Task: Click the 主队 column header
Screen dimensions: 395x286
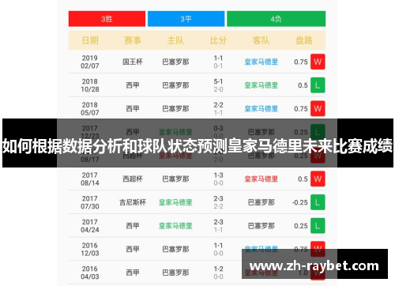Action: point(175,40)
